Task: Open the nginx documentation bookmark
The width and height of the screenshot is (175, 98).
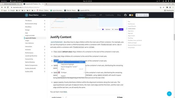Action: [x=57, y=10]
